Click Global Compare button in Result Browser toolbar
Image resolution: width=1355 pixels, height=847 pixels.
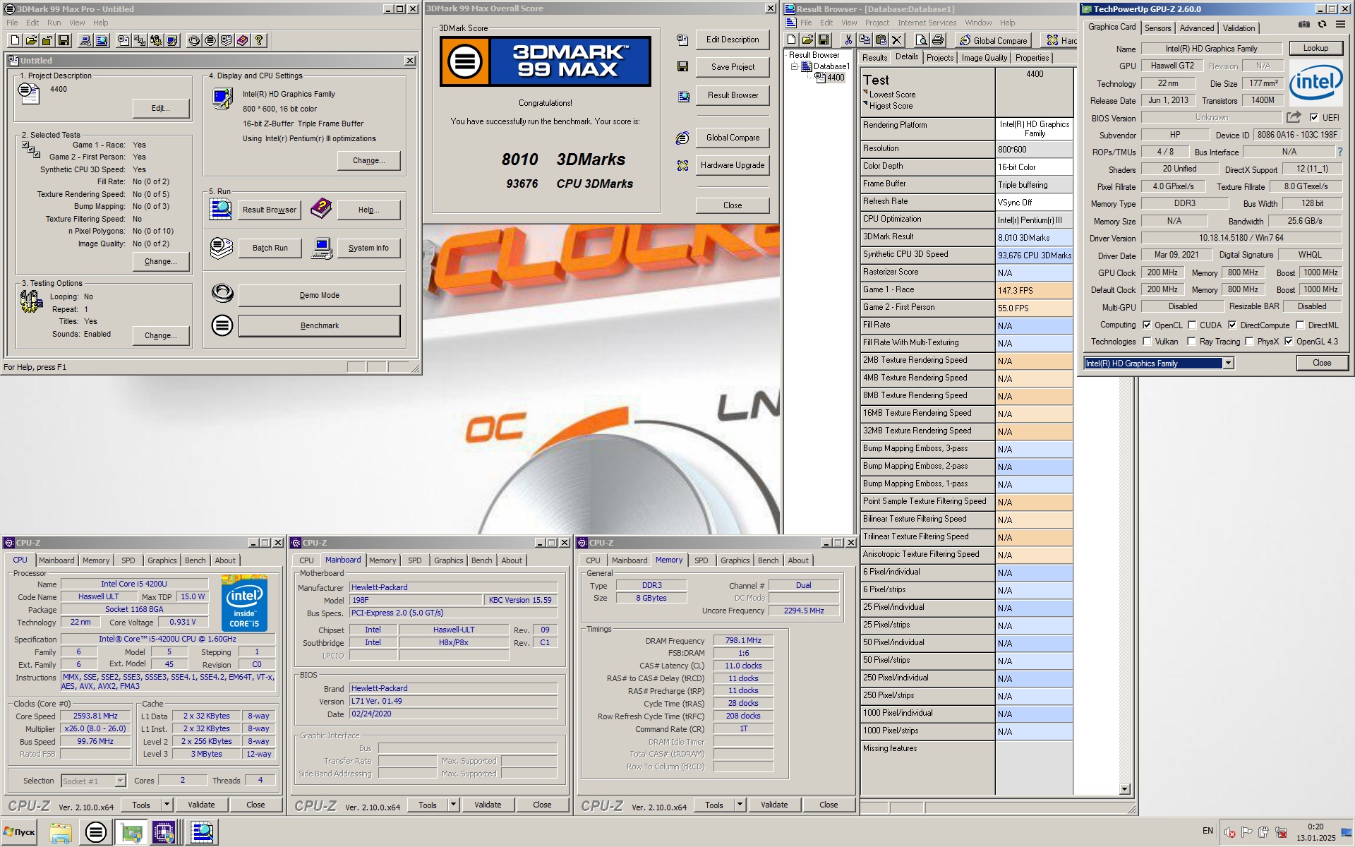tap(994, 40)
